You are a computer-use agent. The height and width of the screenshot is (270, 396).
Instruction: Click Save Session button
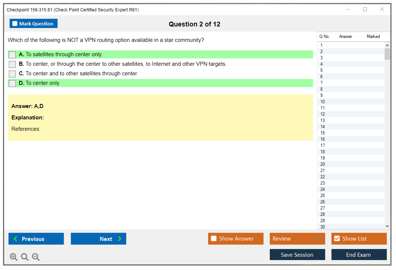[x=297, y=255]
